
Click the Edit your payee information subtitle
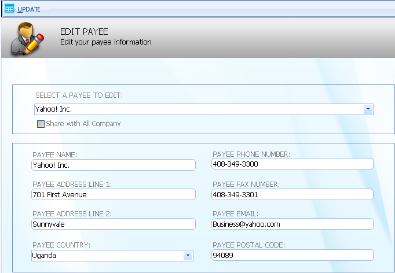[106, 42]
